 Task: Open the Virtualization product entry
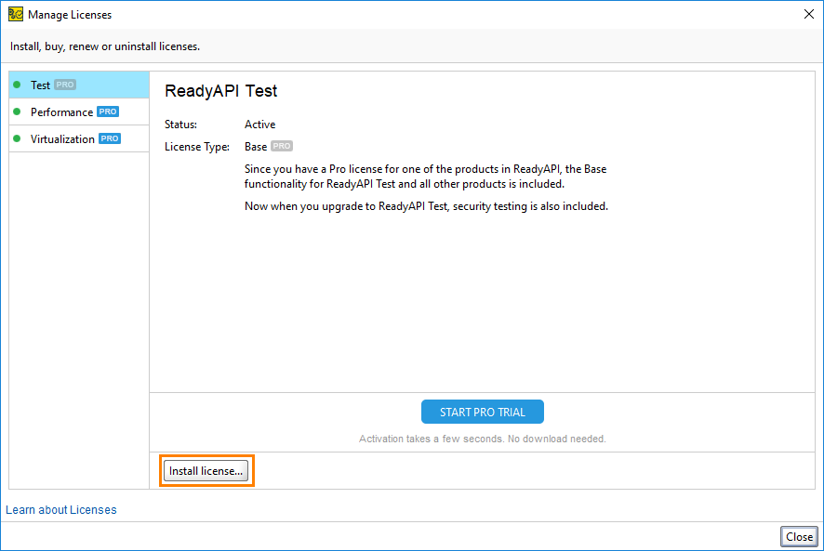62,139
